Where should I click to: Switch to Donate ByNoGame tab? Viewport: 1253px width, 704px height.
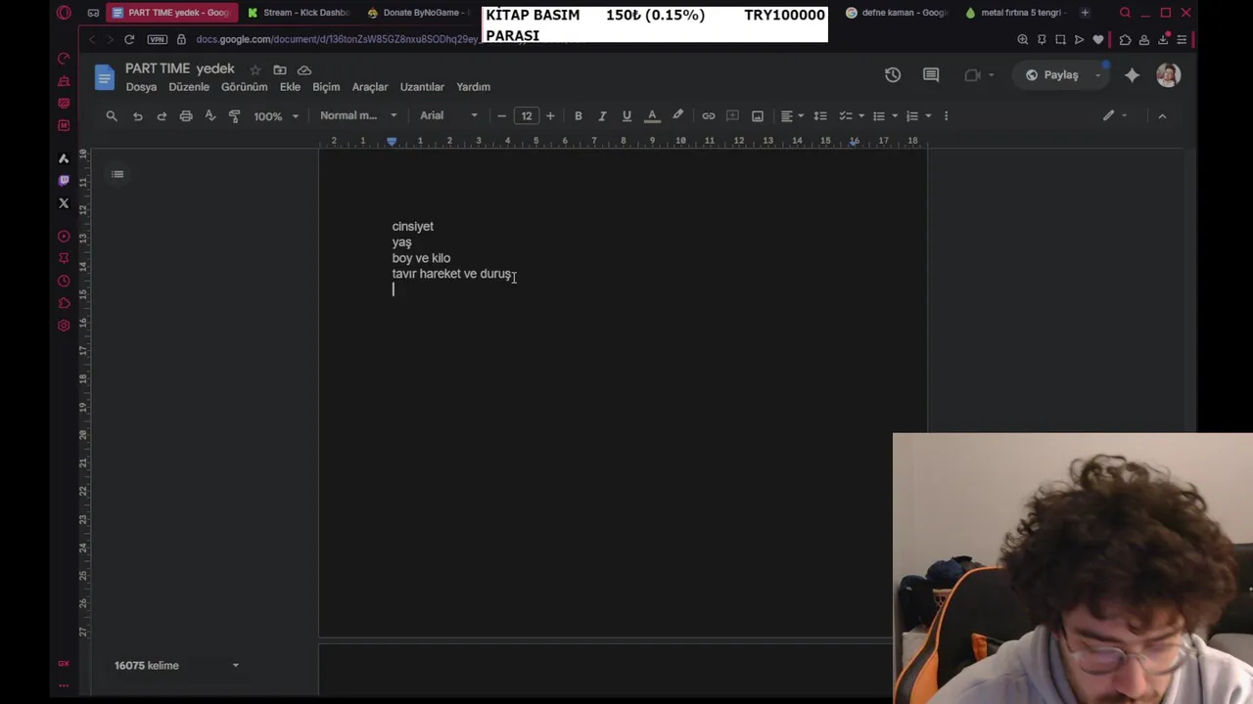pyautogui.click(x=419, y=13)
